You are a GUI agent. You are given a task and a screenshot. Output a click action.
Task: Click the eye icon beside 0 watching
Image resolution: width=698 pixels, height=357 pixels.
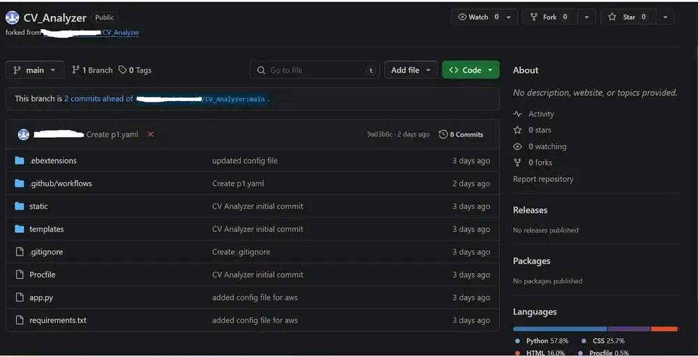pos(517,146)
